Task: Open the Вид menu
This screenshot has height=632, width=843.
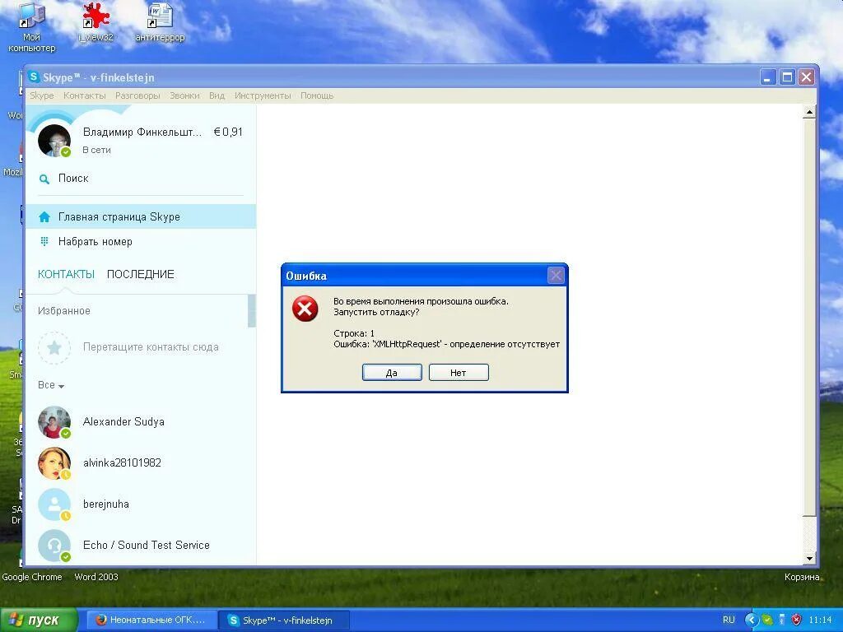Action: (217, 95)
